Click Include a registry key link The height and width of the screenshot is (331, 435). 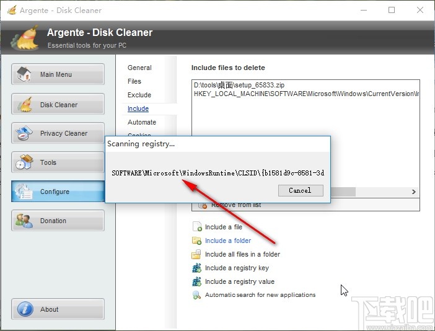coord(237,268)
